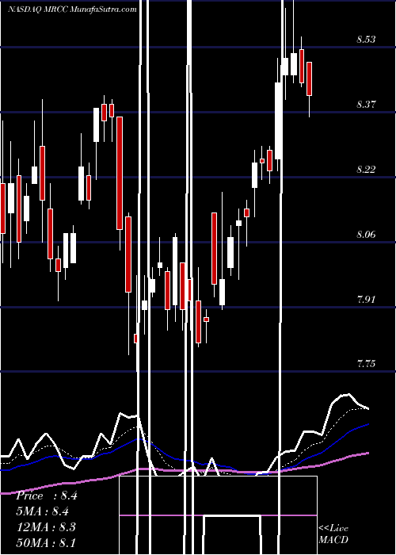Click the 12MA : 8.3 readout
Viewport: 396px width, 555px height.
(x=46, y=527)
